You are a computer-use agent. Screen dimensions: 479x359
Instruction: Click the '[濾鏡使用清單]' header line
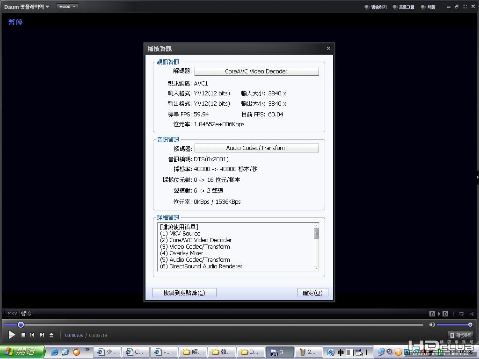179,227
